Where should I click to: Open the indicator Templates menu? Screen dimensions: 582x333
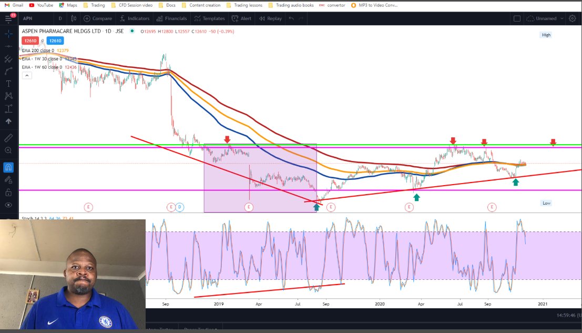[x=210, y=18]
